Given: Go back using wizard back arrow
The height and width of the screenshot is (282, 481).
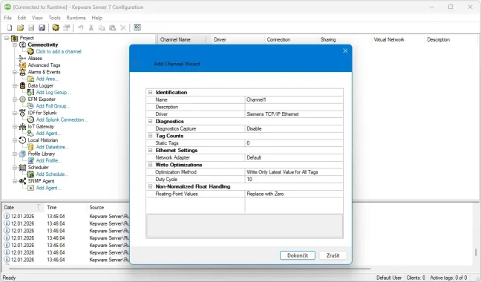Looking at the screenshot, I should click(136, 64).
